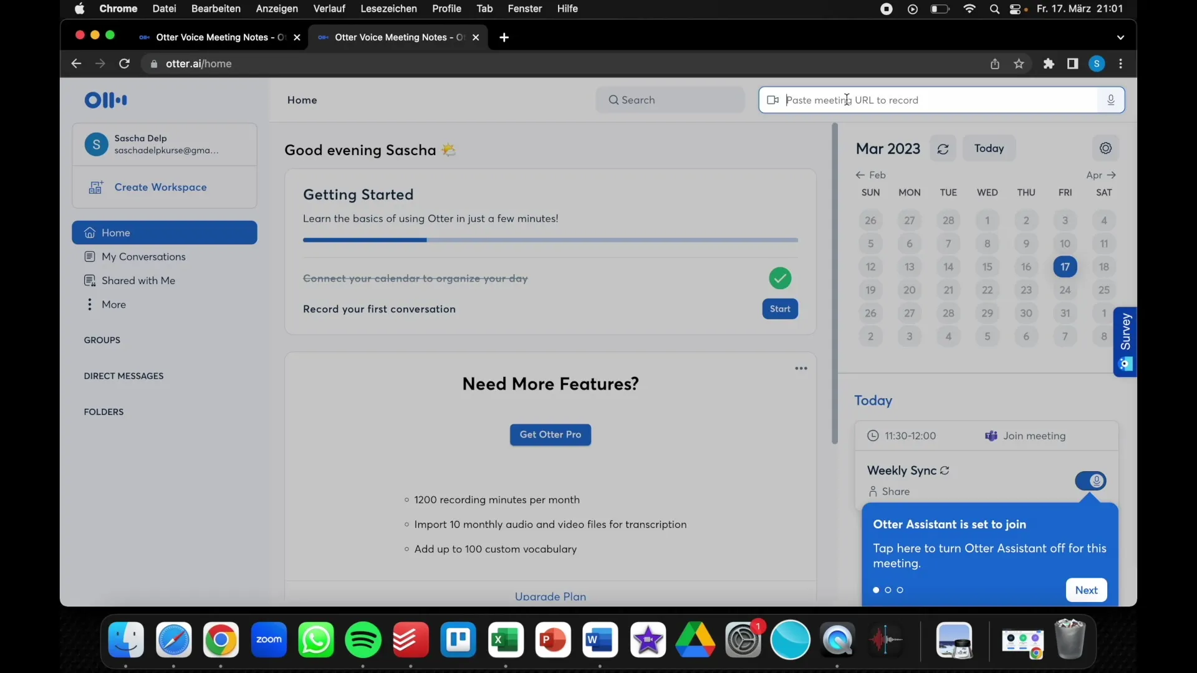Click the otter.ai/home address bar

click(x=561, y=64)
